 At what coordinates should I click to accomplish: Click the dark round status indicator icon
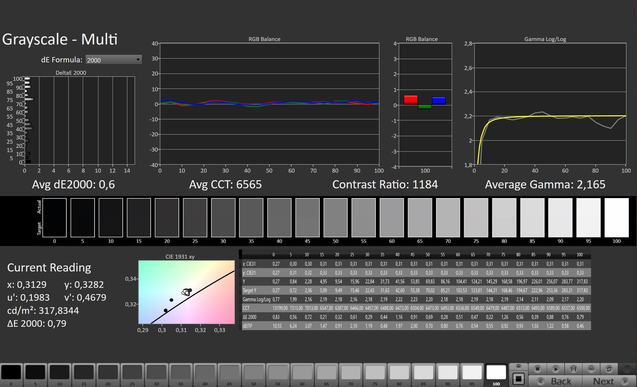coord(627,369)
